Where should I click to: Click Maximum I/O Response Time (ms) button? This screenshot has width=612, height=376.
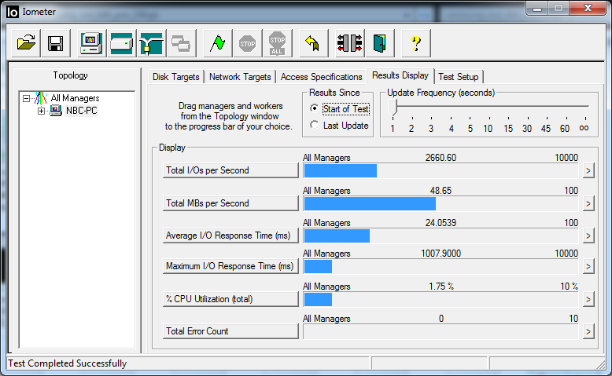(230, 266)
